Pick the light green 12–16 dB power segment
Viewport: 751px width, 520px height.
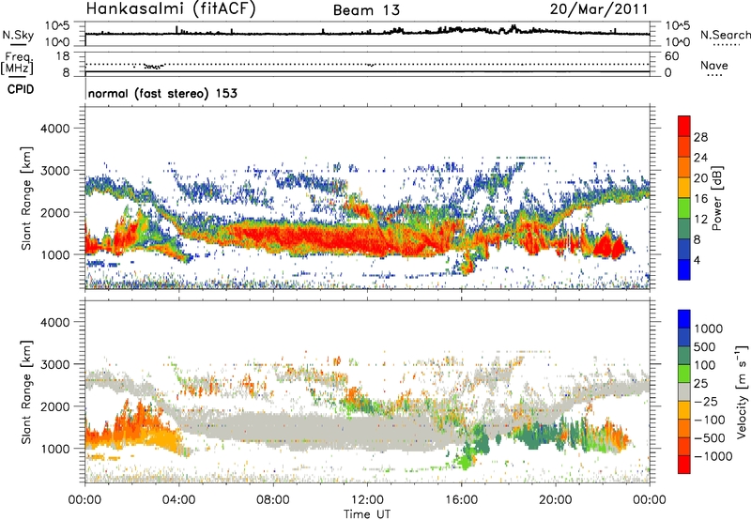coord(684,207)
